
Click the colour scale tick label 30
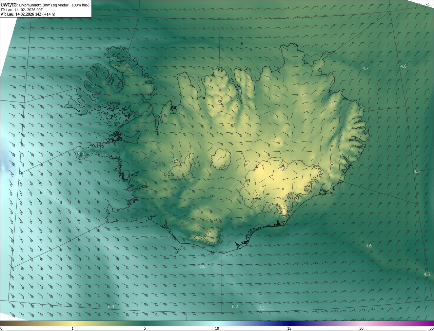click(x=361, y=328)
